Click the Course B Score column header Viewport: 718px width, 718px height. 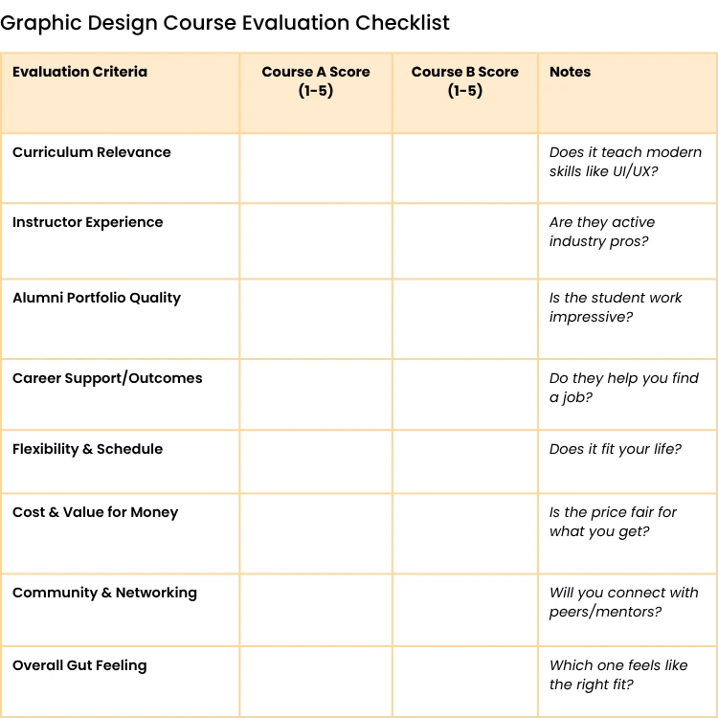pyautogui.click(x=465, y=81)
